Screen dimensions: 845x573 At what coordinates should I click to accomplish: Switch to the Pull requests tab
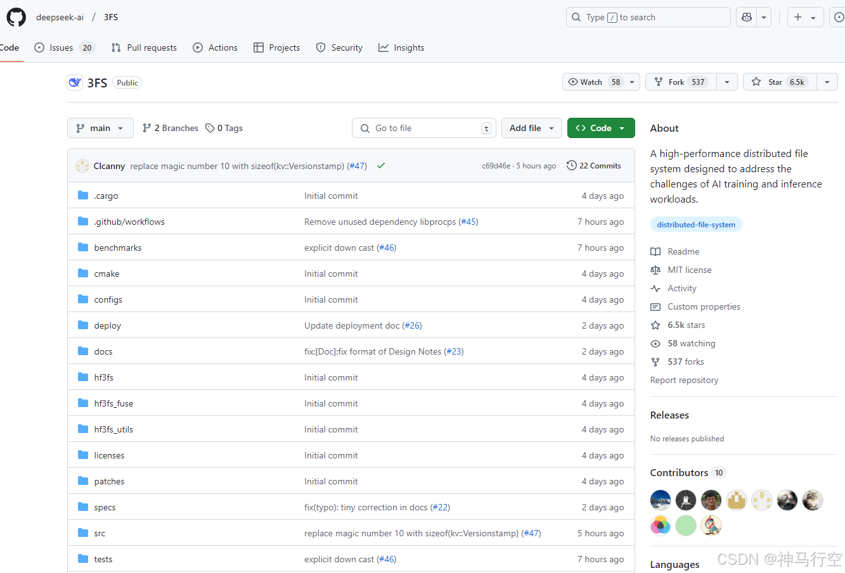144,47
